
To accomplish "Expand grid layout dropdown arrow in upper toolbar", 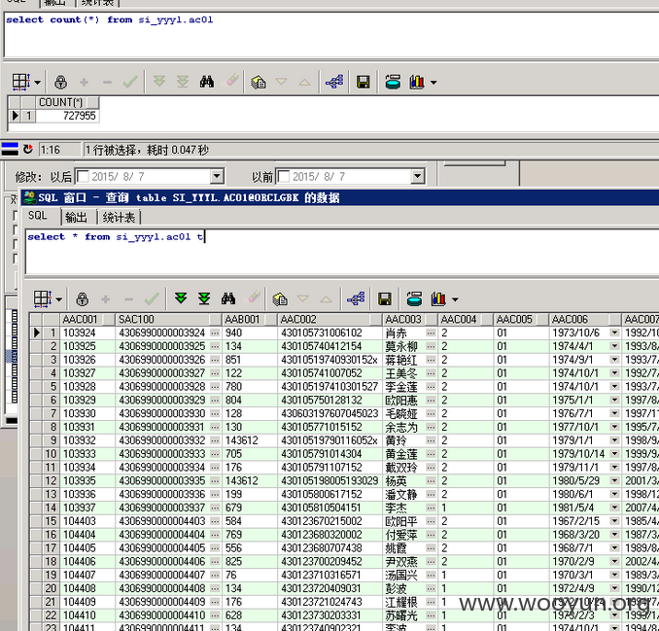I will (37, 83).
